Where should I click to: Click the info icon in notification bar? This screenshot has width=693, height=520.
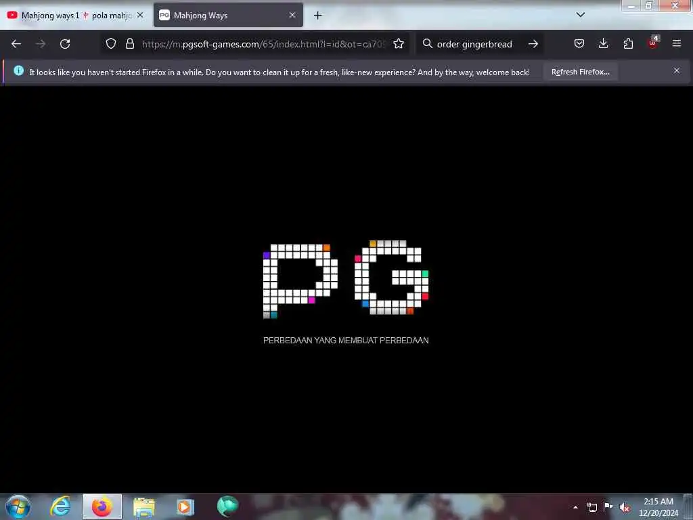(18, 70)
